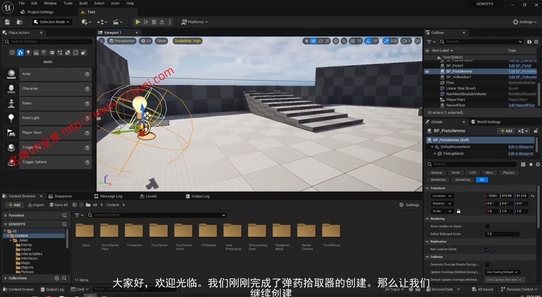Collapse the Collision section in Details
Viewport: 542px width, 297px height.
tap(427, 257)
